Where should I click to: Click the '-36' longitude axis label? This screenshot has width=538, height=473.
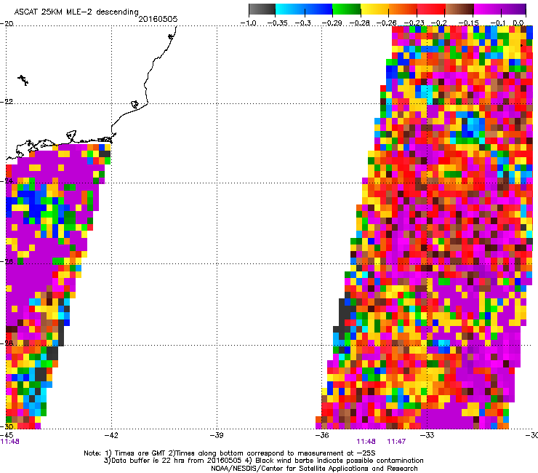pos(321,435)
